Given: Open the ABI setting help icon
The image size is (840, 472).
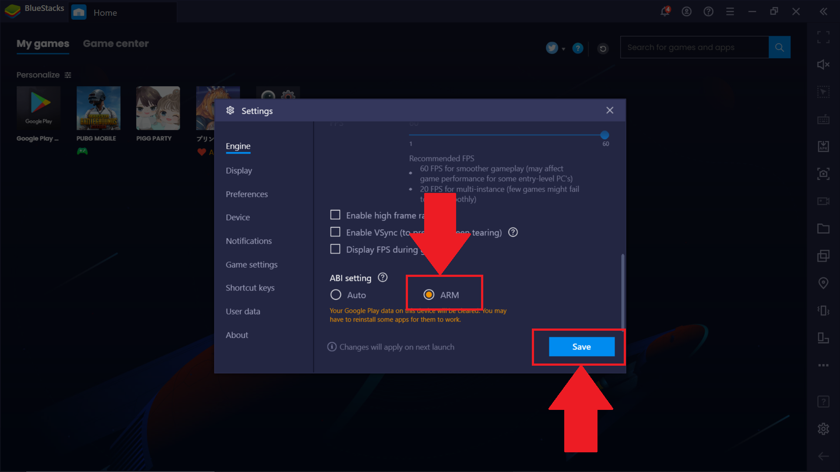Looking at the screenshot, I should 383,278.
